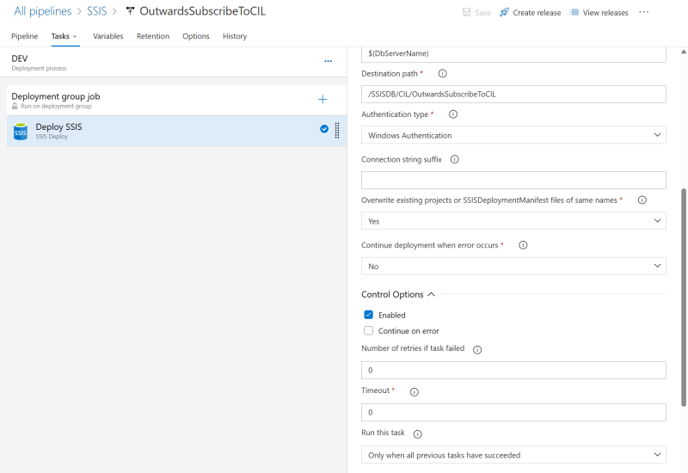Select the DEV deployment process header
The width and height of the screenshot is (688, 473).
174,62
